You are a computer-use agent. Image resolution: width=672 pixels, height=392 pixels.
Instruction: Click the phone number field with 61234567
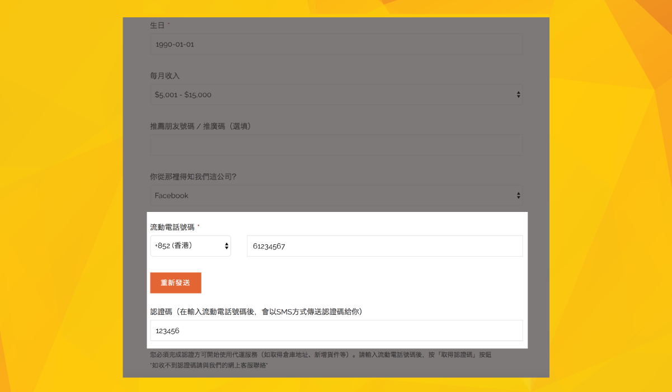click(384, 246)
